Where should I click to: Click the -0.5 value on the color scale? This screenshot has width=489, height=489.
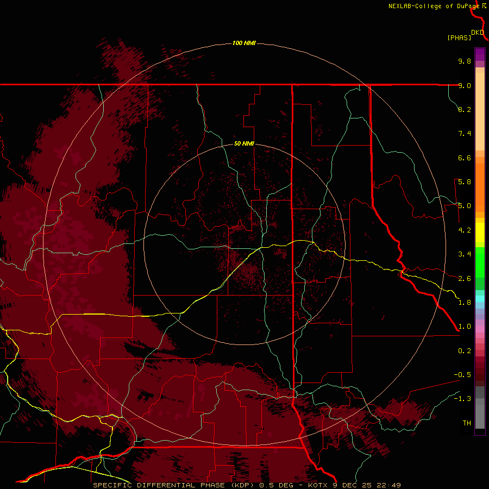(462, 375)
